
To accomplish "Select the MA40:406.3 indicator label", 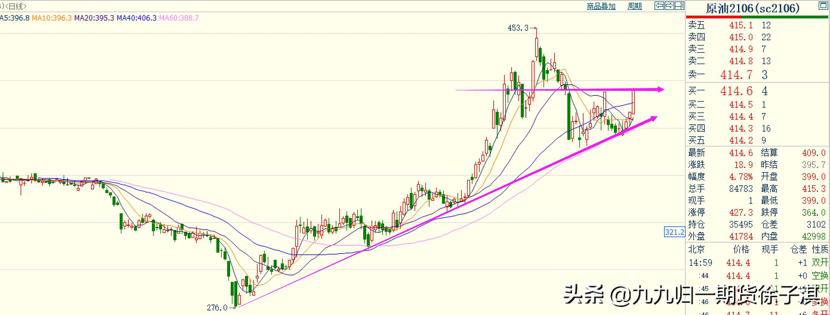I will tap(137, 18).
